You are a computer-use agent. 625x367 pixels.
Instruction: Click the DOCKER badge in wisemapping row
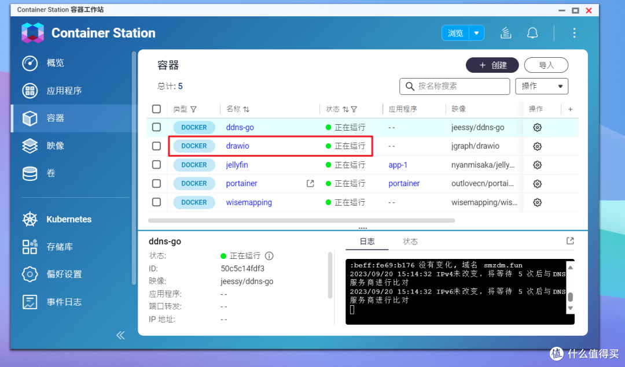click(194, 202)
